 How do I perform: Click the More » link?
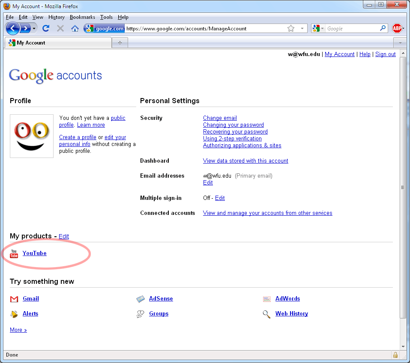pyautogui.click(x=18, y=330)
